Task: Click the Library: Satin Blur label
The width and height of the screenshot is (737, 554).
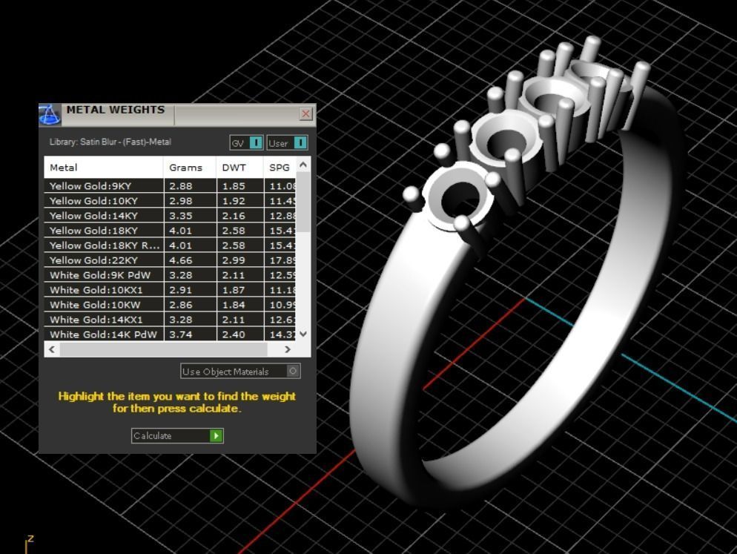Action: click(x=110, y=142)
